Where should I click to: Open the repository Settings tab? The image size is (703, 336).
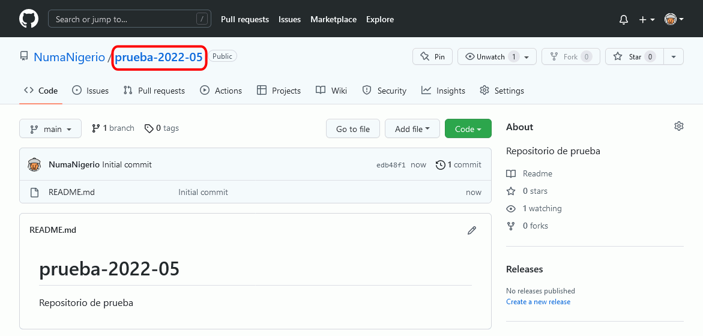[x=502, y=91]
